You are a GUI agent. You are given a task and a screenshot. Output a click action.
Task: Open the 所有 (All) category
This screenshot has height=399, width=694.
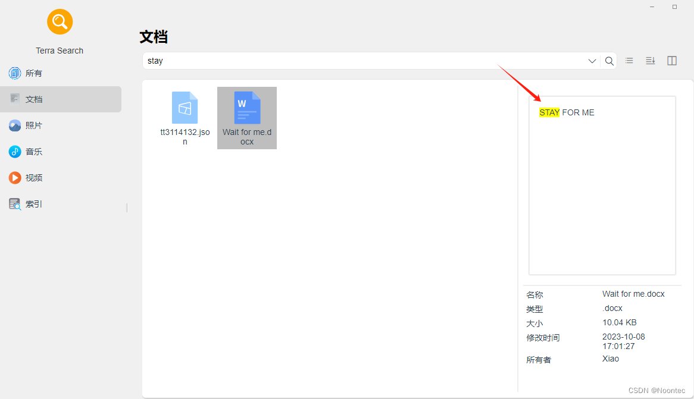coord(61,73)
